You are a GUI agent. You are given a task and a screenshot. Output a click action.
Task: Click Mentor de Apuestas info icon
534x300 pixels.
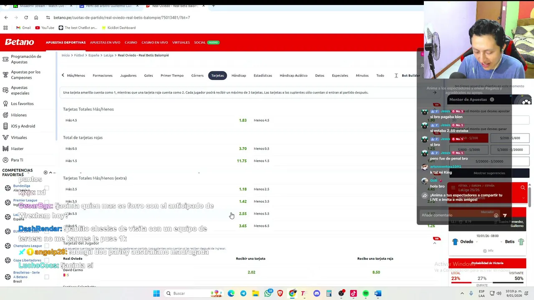[x=492, y=100]
